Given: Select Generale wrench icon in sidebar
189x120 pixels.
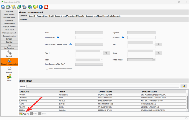Looking at the screenshot, I should click(x=9, y=53).
